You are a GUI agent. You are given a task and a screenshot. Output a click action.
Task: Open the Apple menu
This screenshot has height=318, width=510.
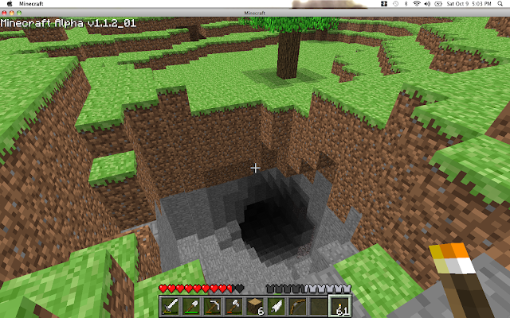click(10, 3)
